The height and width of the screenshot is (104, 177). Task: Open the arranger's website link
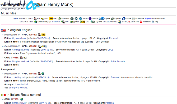(18, 88)
